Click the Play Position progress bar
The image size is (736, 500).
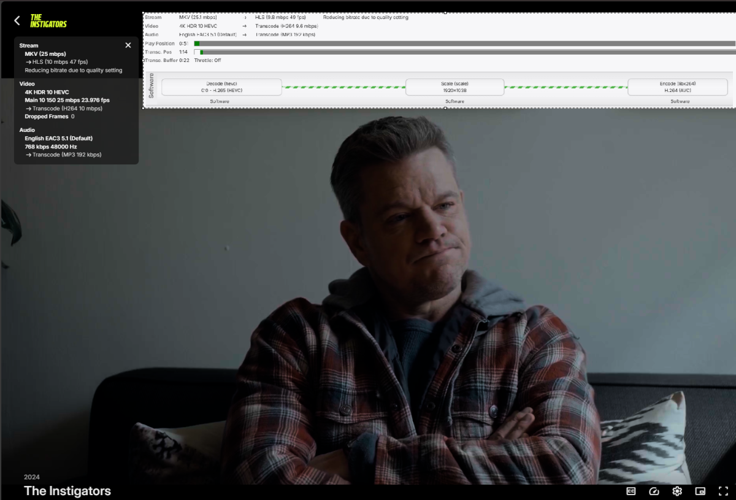coord(465,44)
